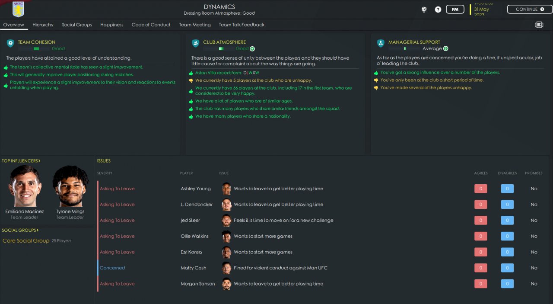Open the Core Social Group link
Screen dimensions: 553x304
26,241
